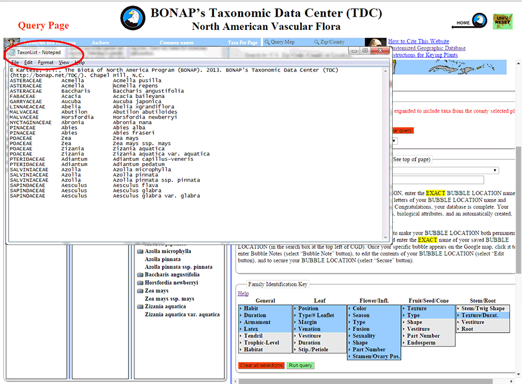Click folder icon beside Azolla microphylla
The image size is (522, 384).
click(x=140, y=251)
